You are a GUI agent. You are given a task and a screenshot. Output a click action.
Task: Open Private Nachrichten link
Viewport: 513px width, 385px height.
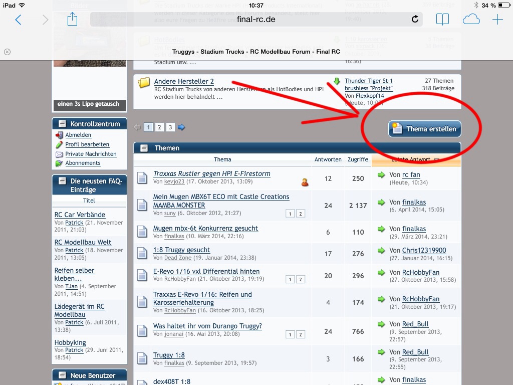[x=91, y=154]
